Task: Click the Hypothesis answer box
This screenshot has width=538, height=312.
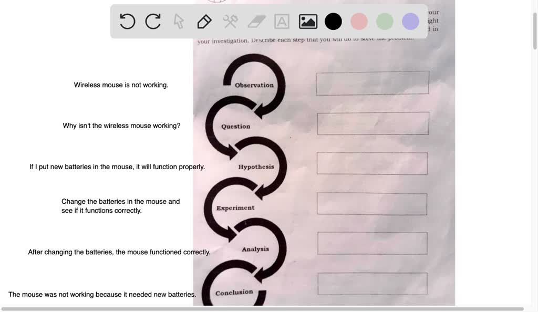Action: [x=373, y=163]
